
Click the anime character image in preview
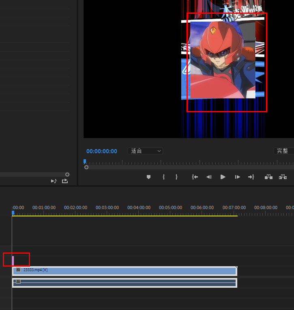(x=223, y=60)
